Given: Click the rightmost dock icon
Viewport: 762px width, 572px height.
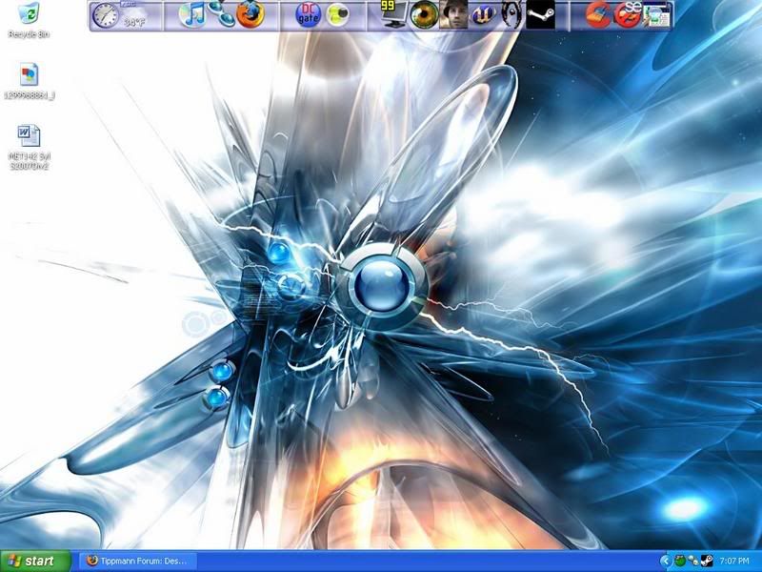Looking at the screenshot, I should pyautogui.click(x=656, y=15).
